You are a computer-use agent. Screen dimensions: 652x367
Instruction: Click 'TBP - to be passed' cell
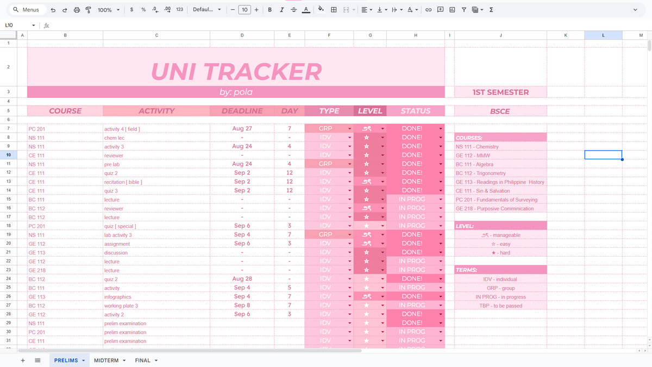tap(500, 306)
